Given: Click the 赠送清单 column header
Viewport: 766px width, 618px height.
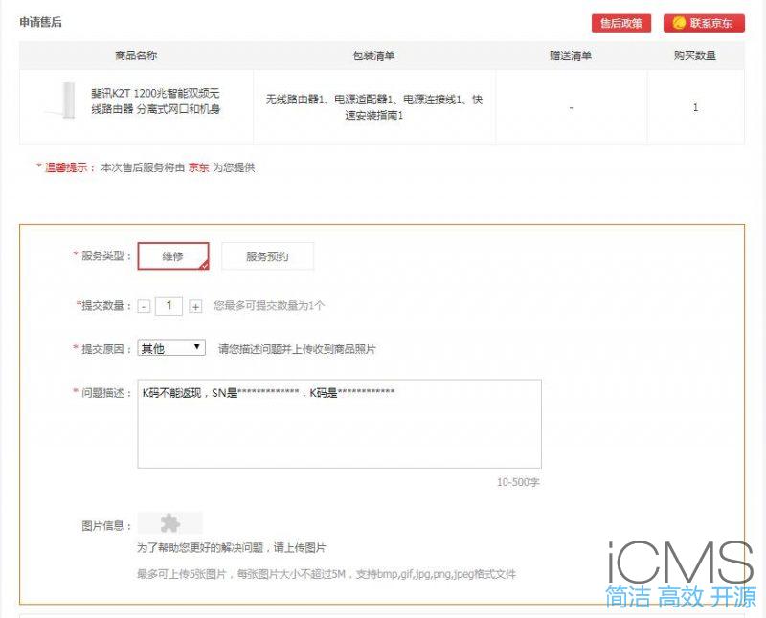Looking at the screenshot, I should pyautogui.click(x=571, y=55).
